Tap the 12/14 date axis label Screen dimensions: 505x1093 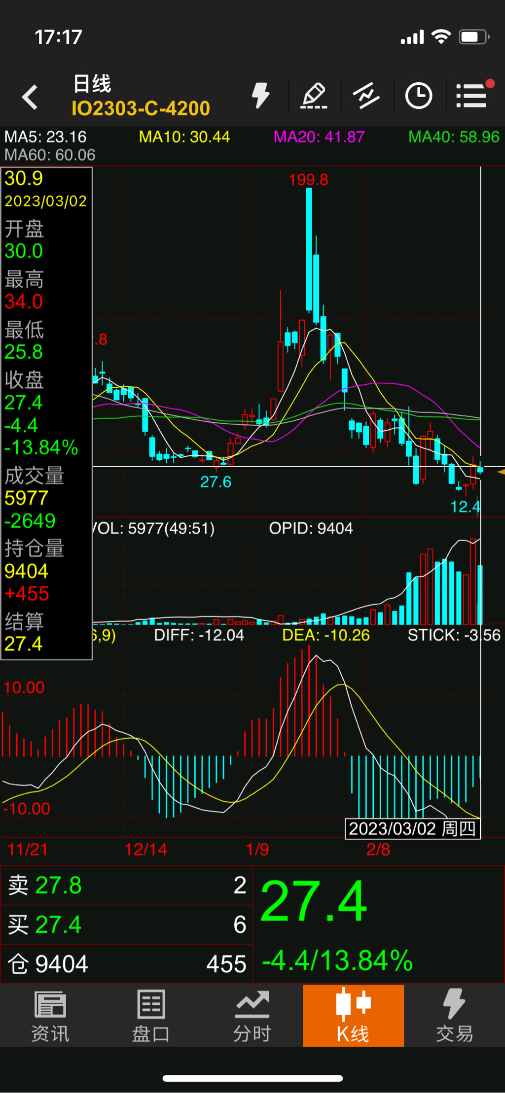(146, 850)
